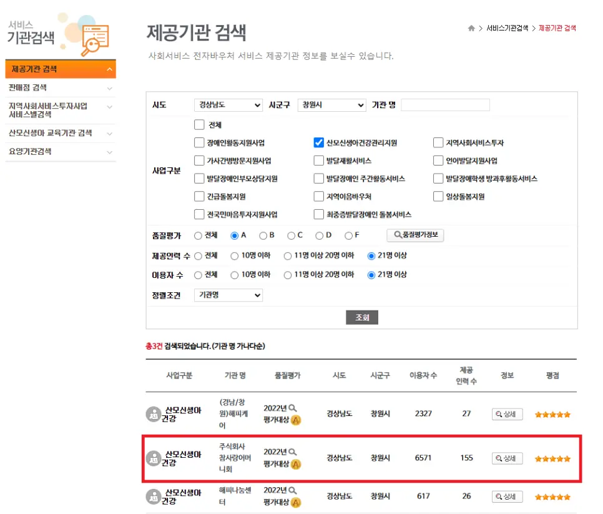Open the 시도 dropdown showing 경상남도
The height and width of the screenshot is (514, 603).
pos(228,105)
